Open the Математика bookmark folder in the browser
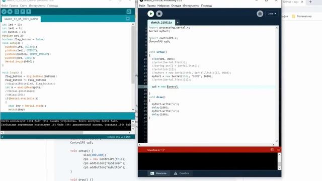Screen dimensions: 322x181 click(302, 16)
